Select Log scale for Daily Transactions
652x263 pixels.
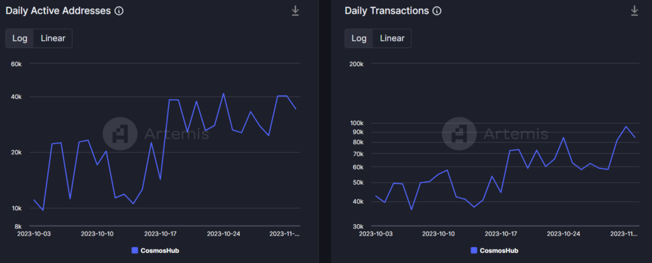[x=358, y=38]
